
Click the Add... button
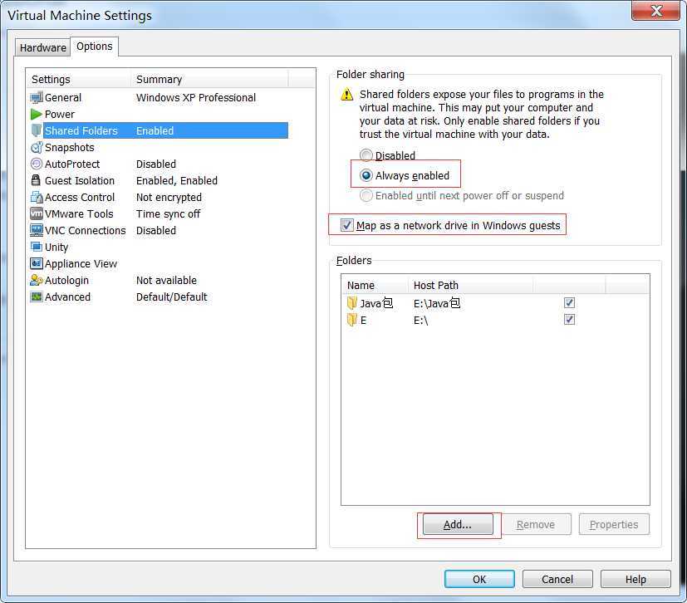click(x=458, y=524)
